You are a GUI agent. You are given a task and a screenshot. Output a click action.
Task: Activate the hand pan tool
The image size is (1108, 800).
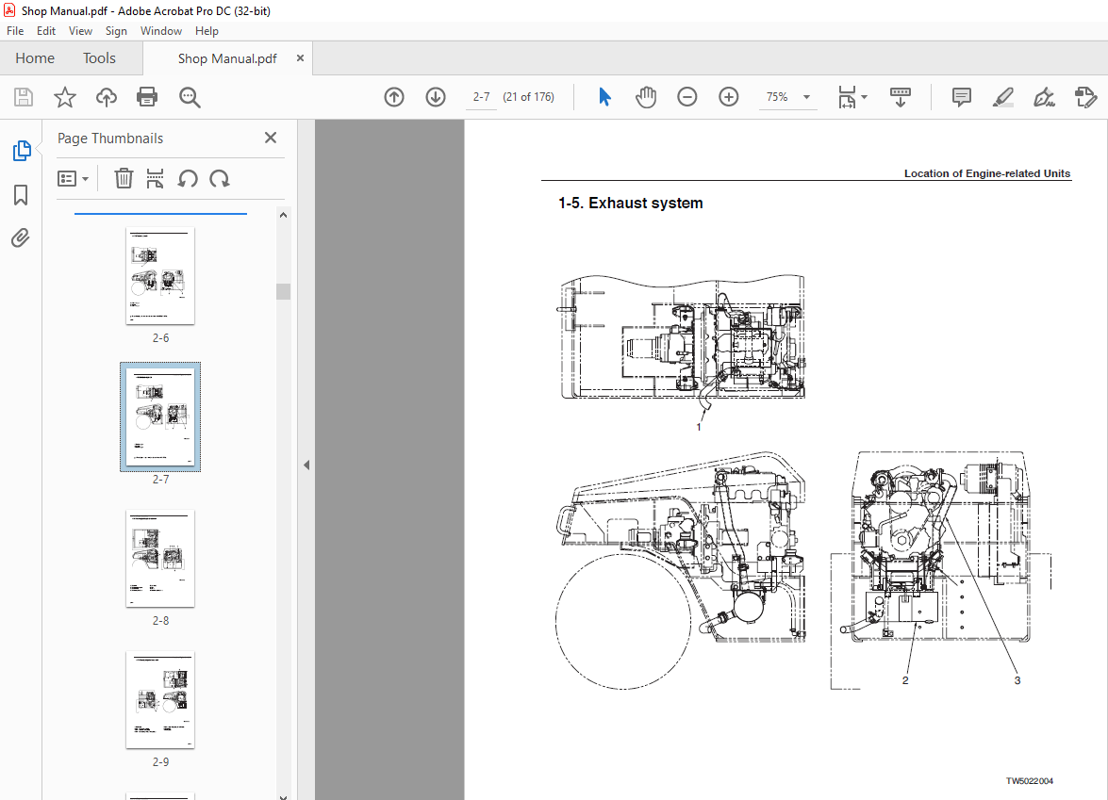click(x=645, y=97)
